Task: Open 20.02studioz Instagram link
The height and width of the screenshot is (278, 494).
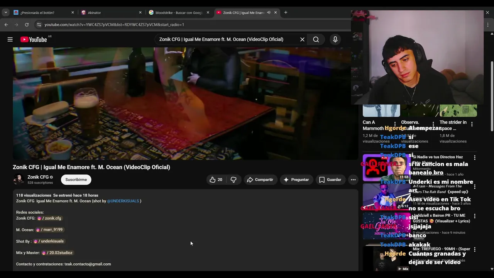Action: (x=57, y=253)
